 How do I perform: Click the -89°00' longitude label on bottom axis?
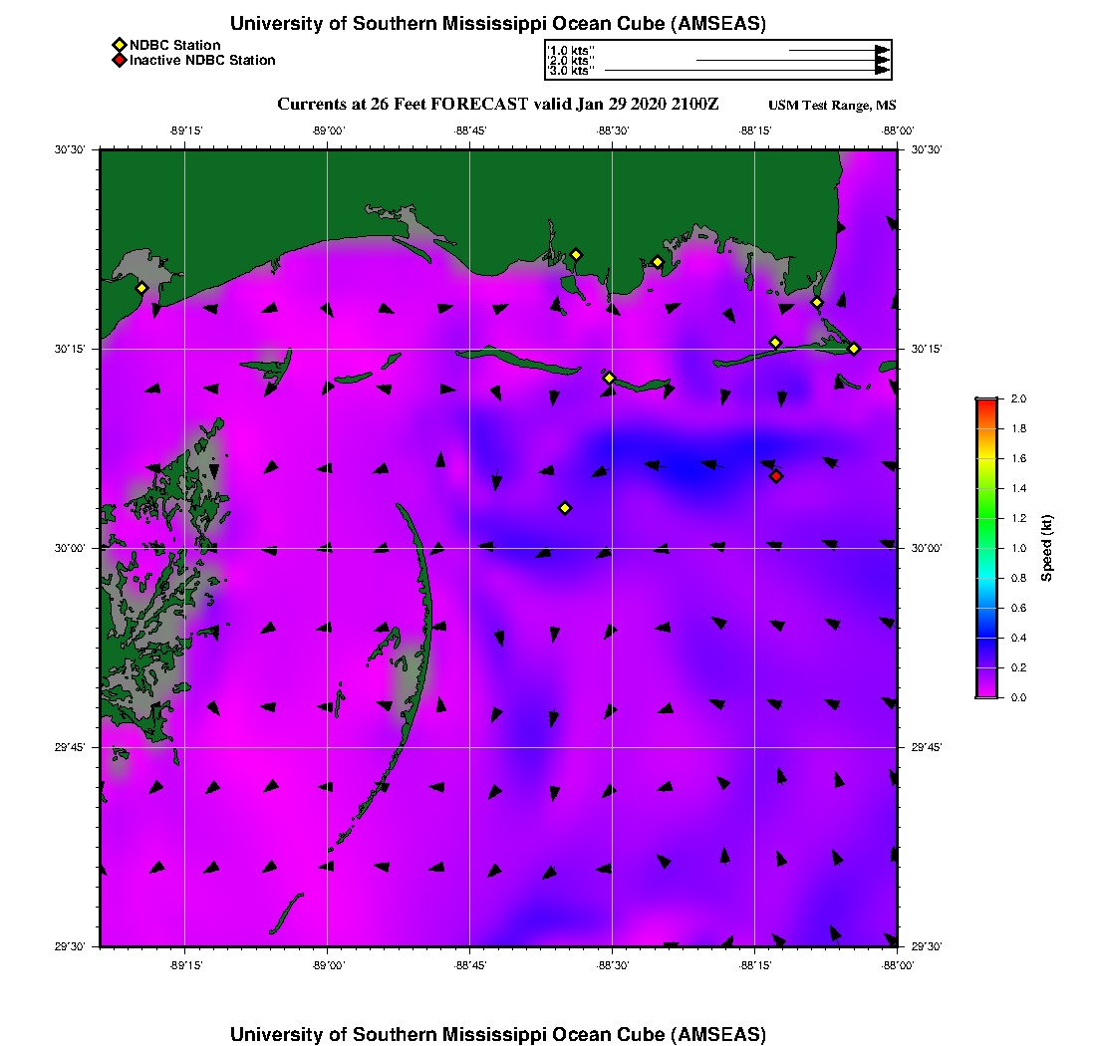click(328, 965)
